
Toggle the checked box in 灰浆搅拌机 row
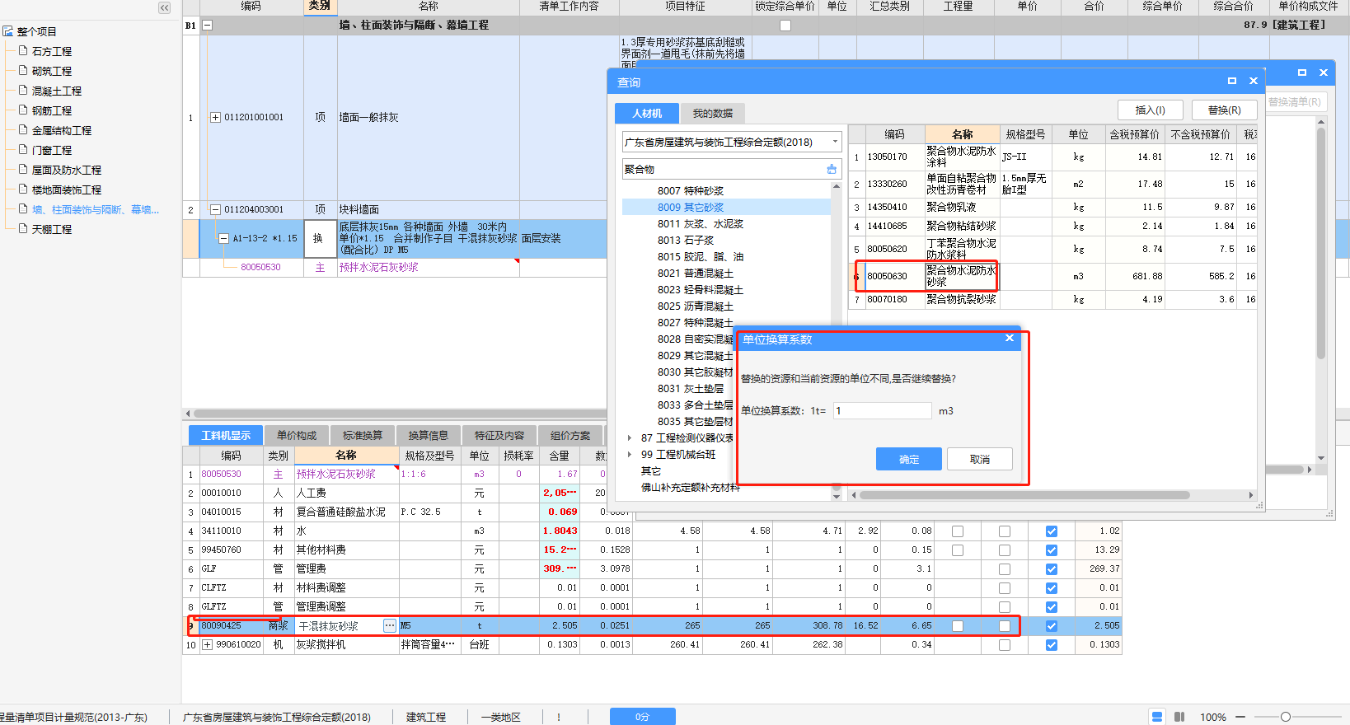(x=1052, y=645)
